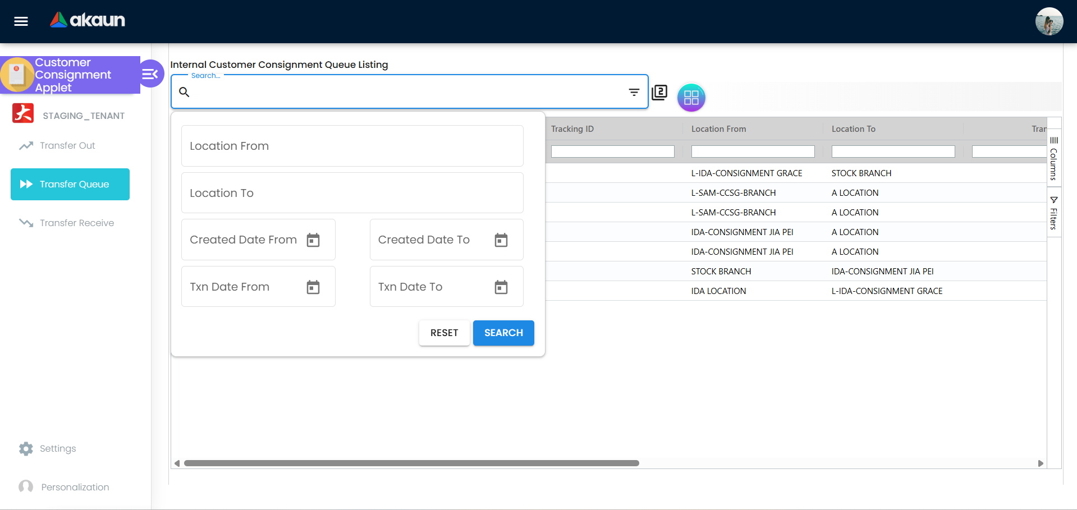Collapse the sidebar using the arrow icon
The height and width of the screenshot is (510, 1077).
(150, 73)
